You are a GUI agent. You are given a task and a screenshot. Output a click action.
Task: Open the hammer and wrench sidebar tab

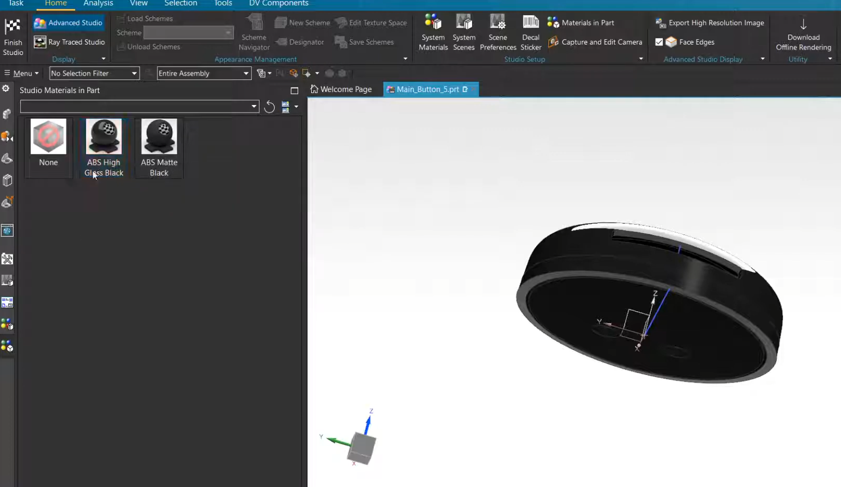point(7,259)
